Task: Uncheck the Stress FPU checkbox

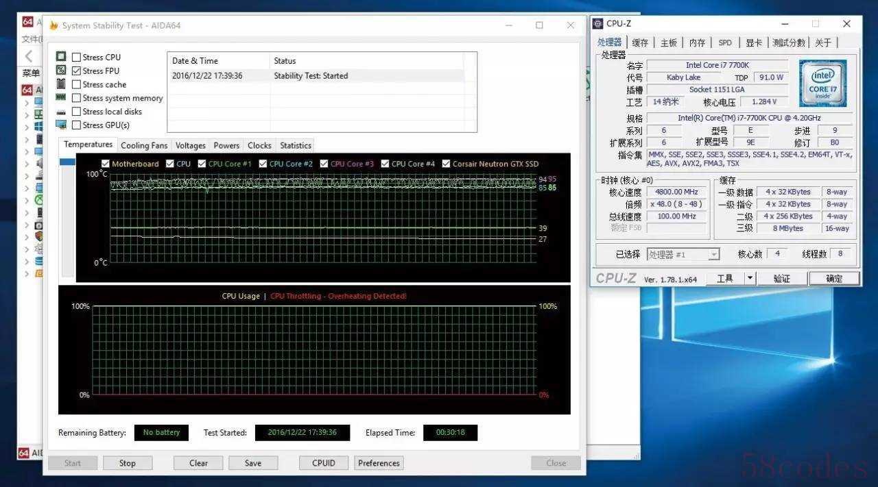Action: tap(76, 71)
